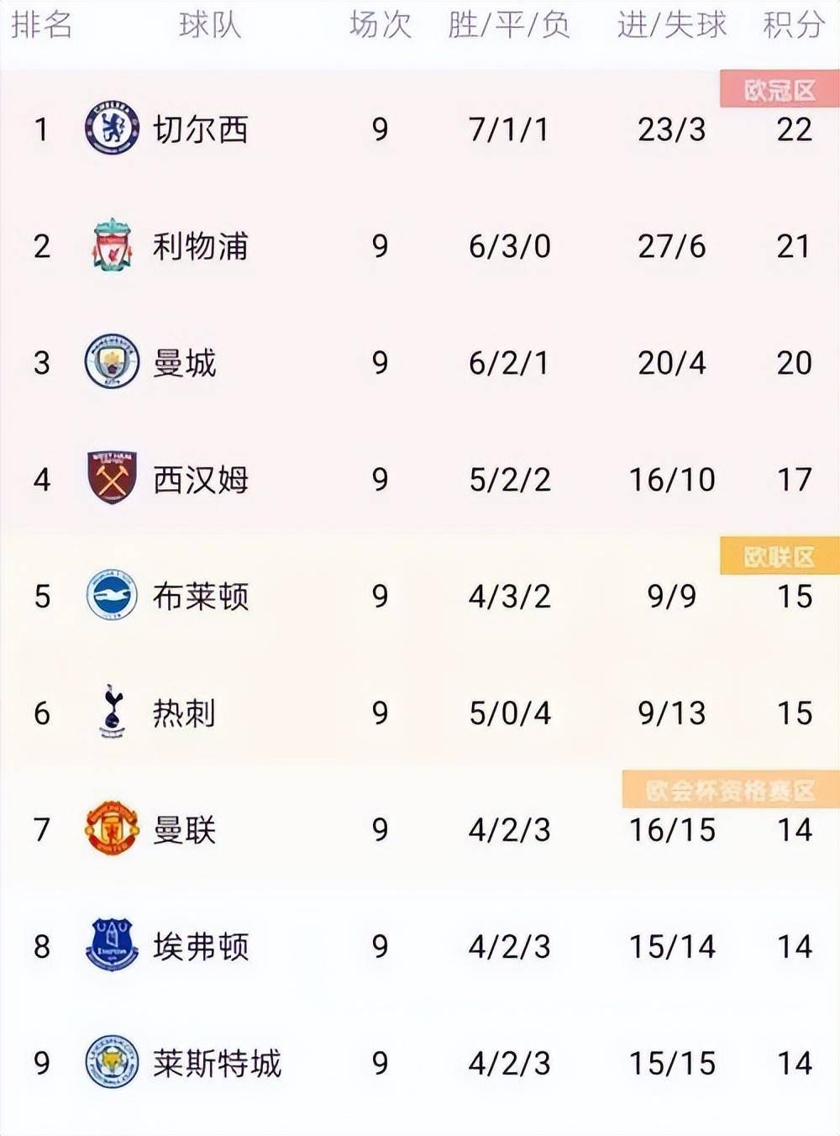Screen dimensions: 840x1136
Task: Click the 欧冠区 red zone badge
Action: coord(780,90)
